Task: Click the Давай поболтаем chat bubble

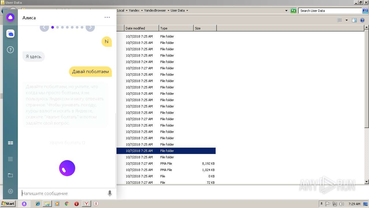Action: (90, 72)
